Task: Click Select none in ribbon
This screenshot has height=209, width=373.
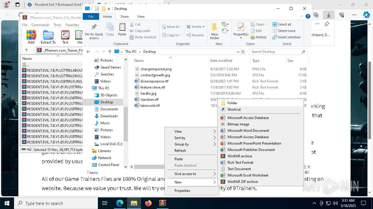Action: point(284,31)
